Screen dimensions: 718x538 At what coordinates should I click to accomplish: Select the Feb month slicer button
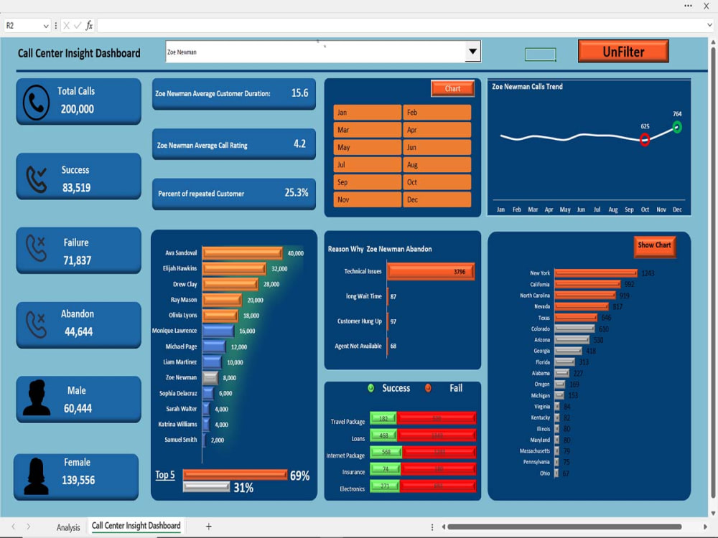437,113
